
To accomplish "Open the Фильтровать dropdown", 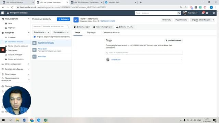I will pos(41,32).
